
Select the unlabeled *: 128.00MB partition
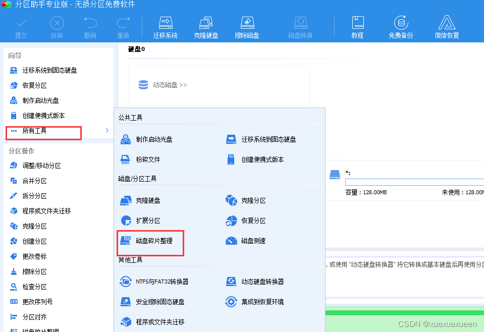(406, 183)
